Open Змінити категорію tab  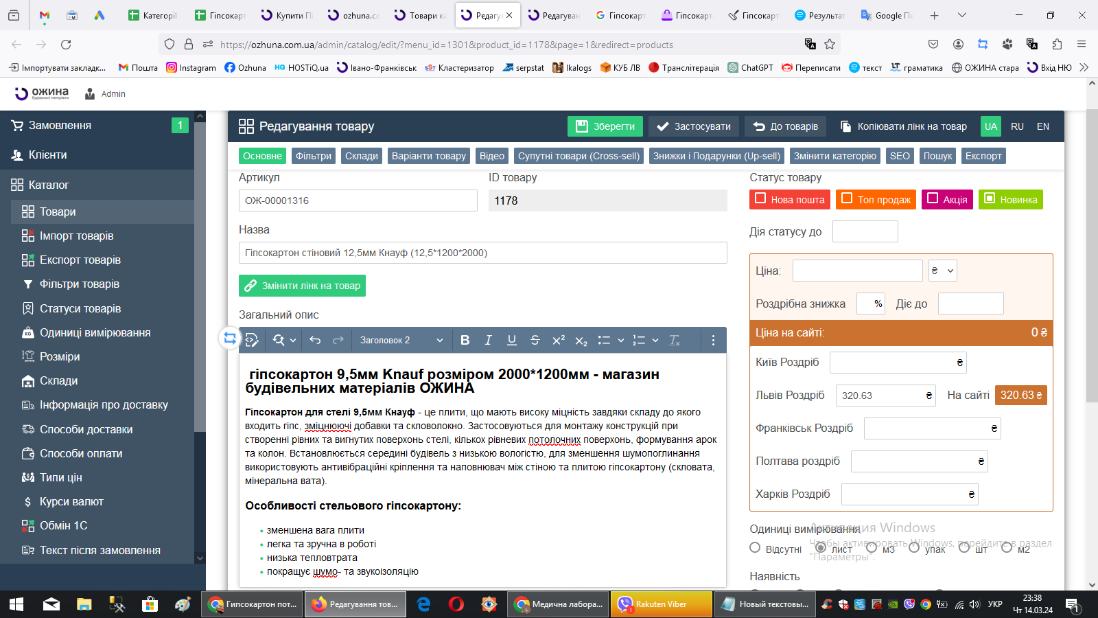835,156
